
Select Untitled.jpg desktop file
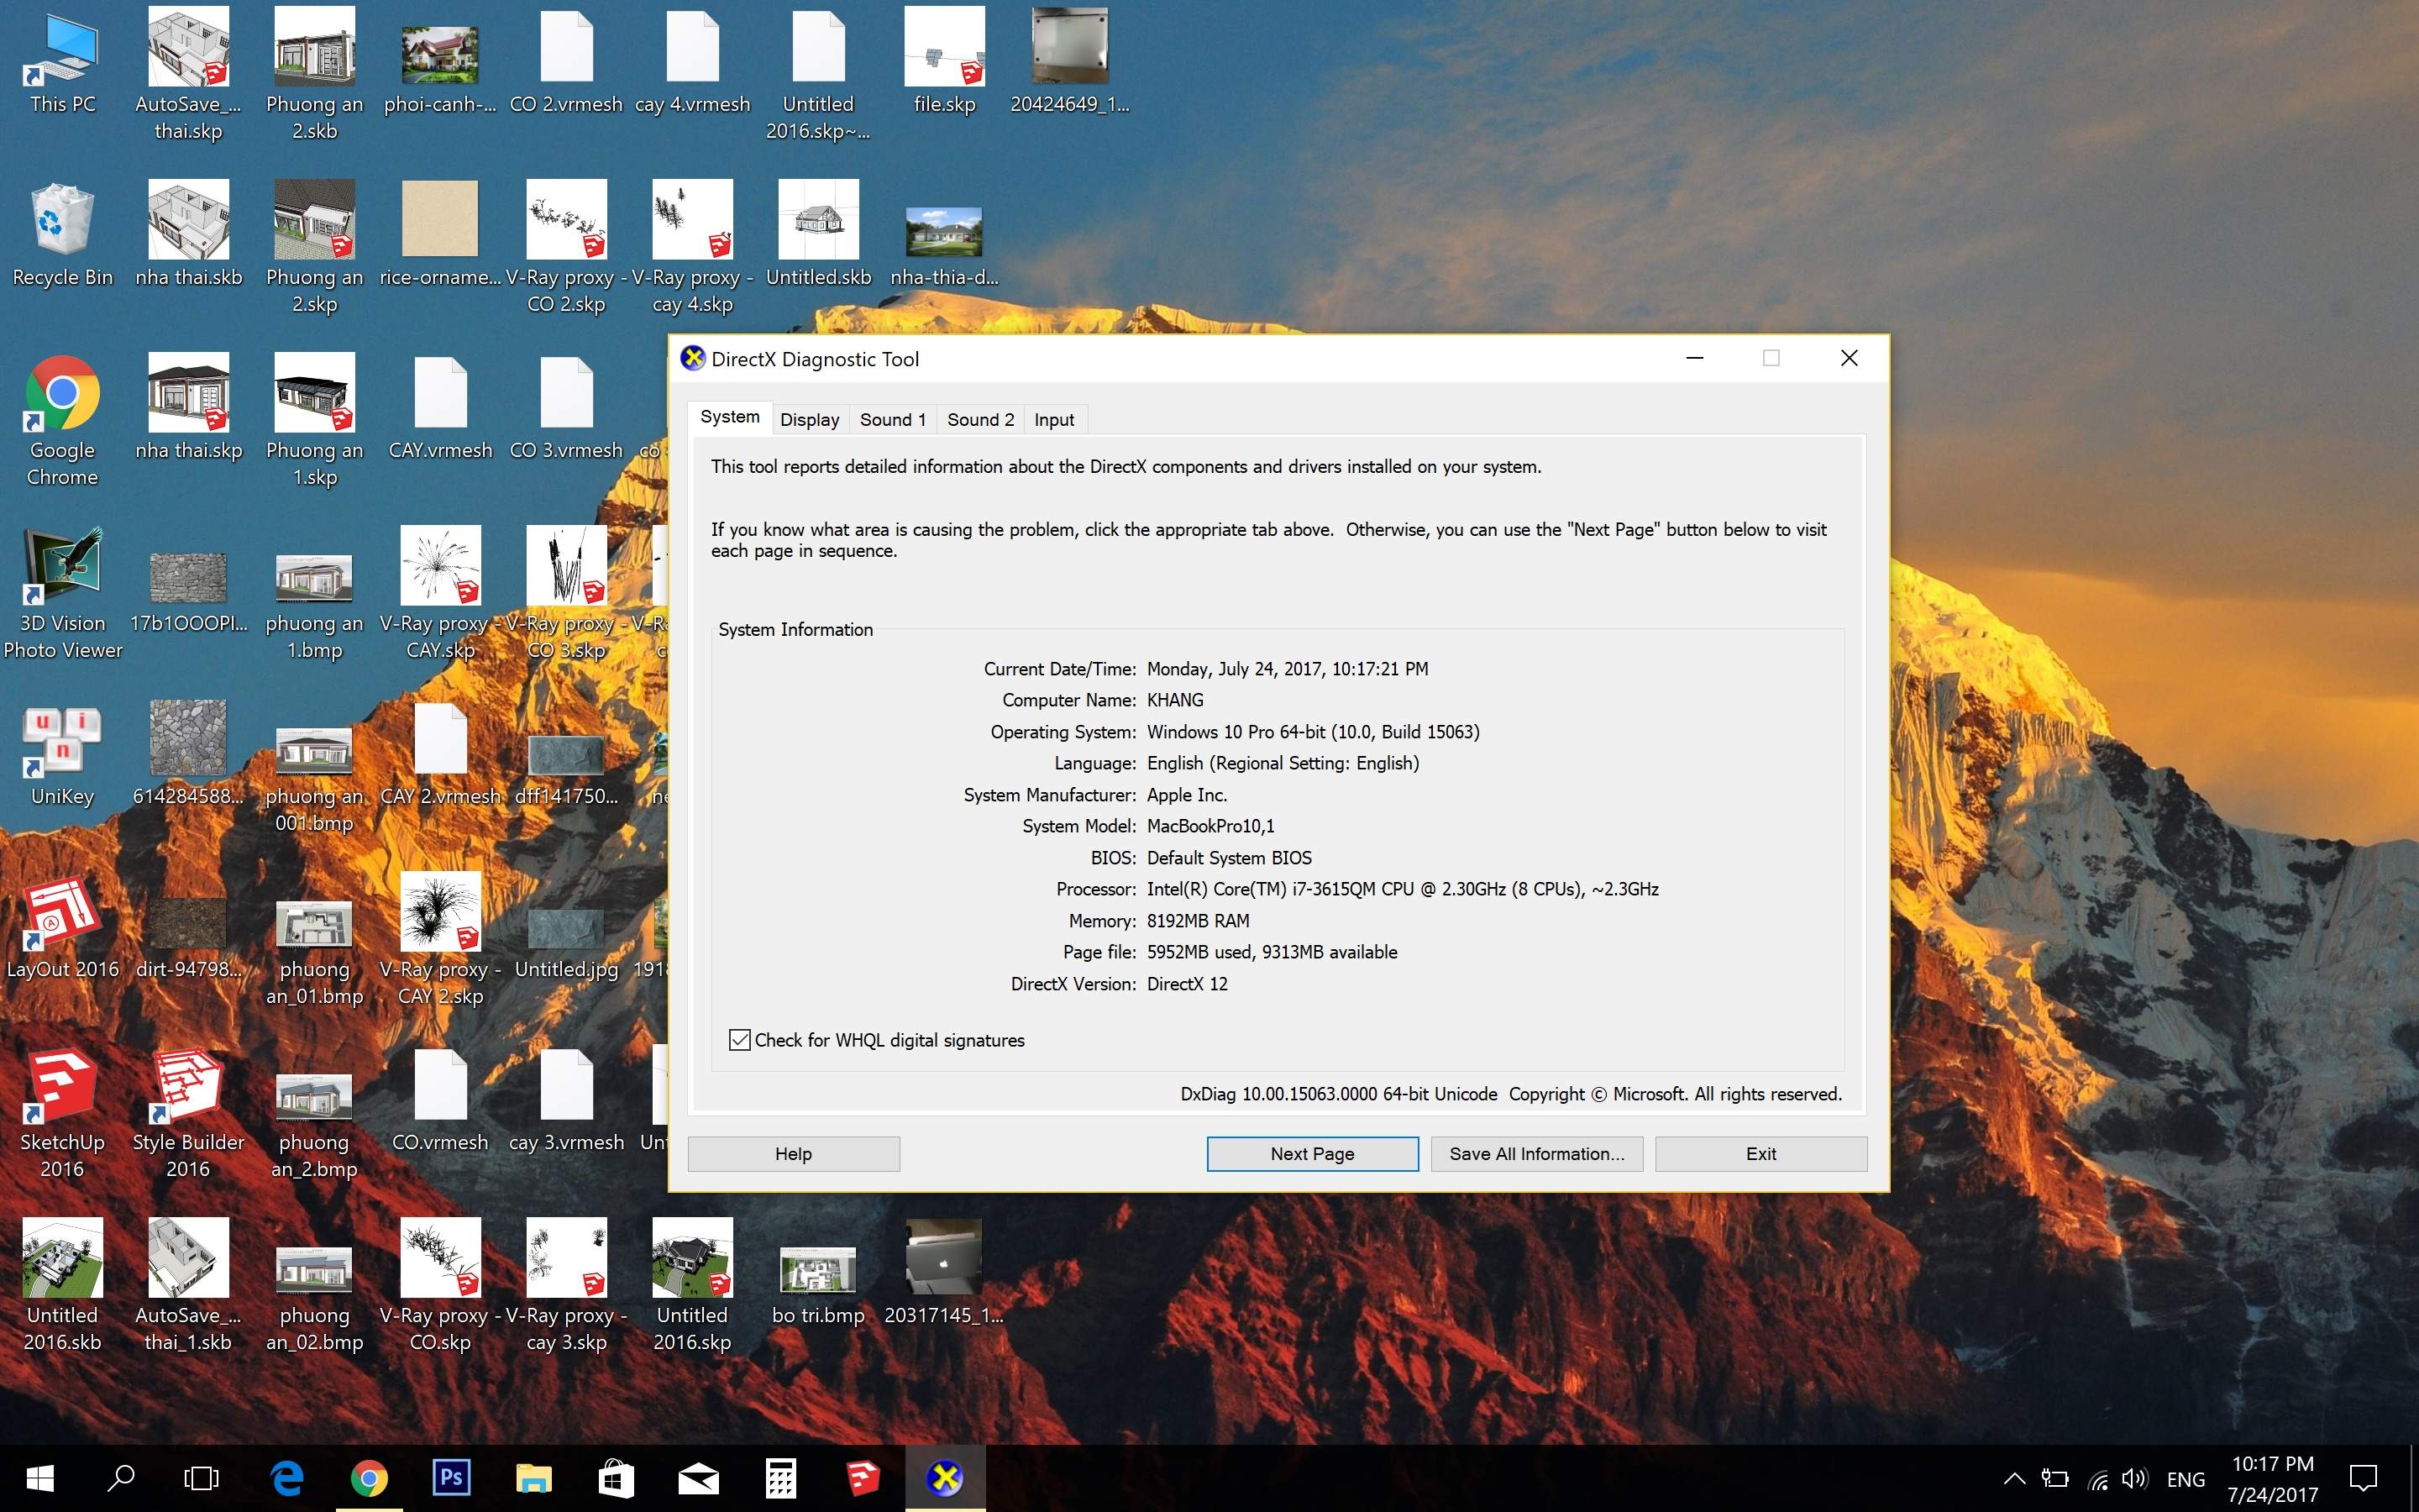pos(566,944)
